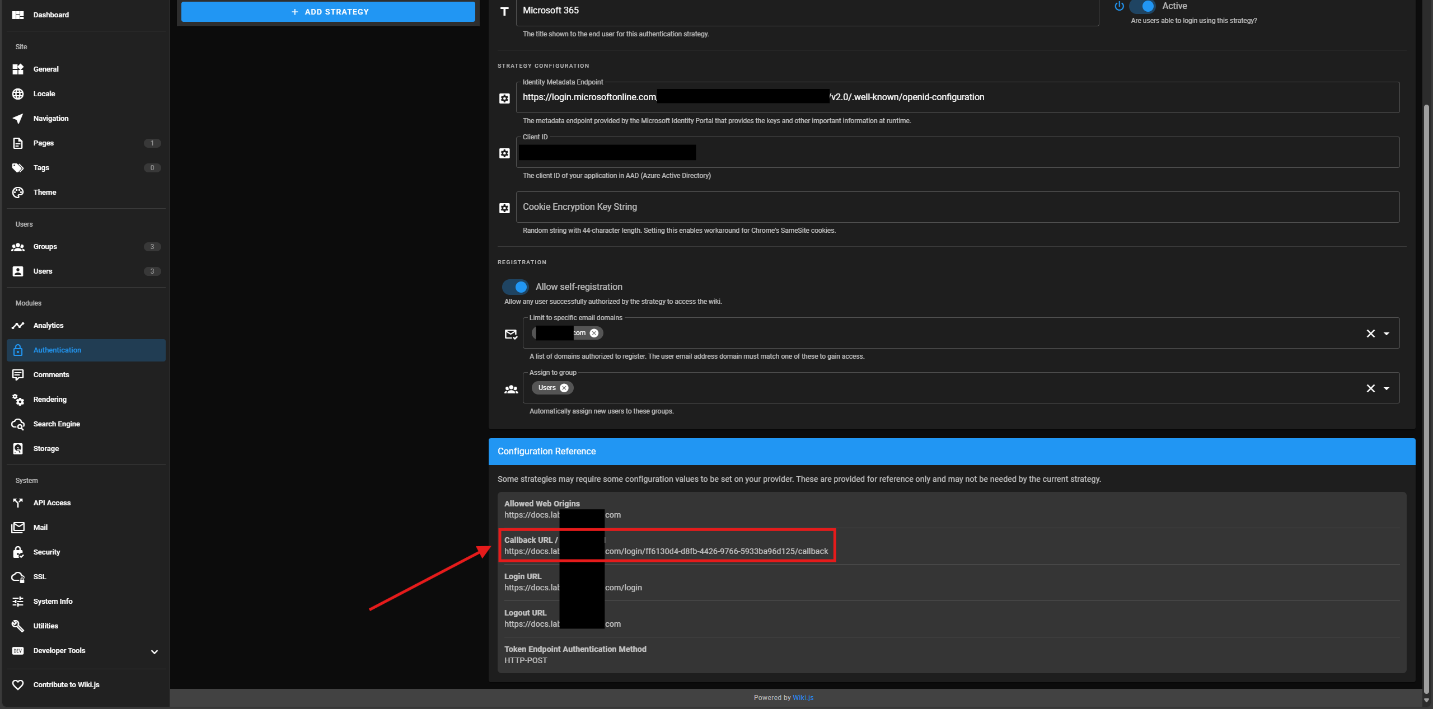Screen dimensions: 1433x709
Task: Click the Login URL value
Action: coord(573,588)
